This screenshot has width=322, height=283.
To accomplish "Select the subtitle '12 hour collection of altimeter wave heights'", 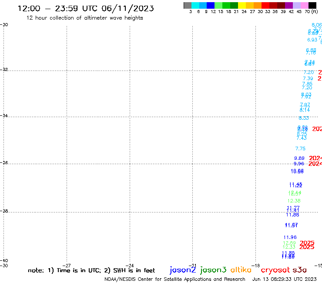I will tap(84, 18).
